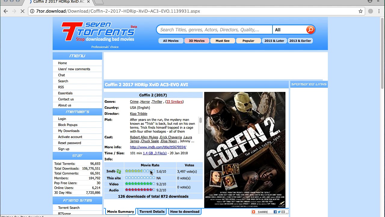Open the imdb.com title URL
The width and height of the screenshot is (385, 217).
158,147
